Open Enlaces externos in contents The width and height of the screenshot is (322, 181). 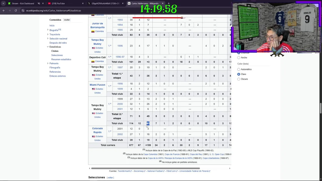(x=58, y=76)
